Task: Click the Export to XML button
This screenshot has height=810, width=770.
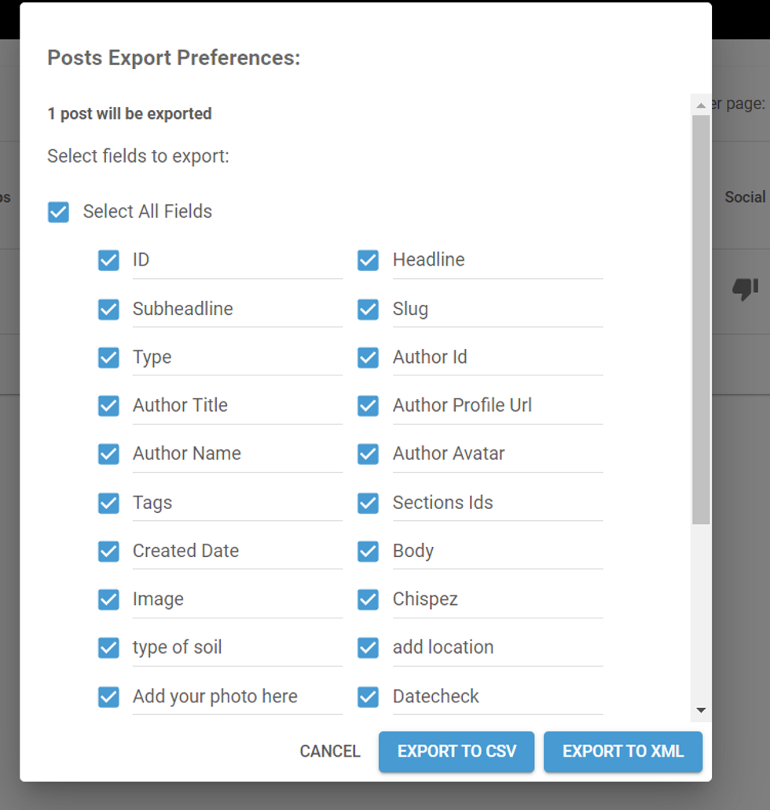Action: point(622,752)
